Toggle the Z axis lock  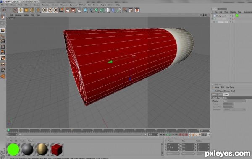[x=55, y=10]
